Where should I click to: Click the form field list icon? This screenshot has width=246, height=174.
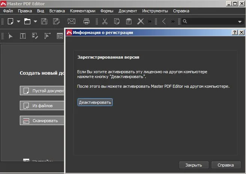point(60,36)
